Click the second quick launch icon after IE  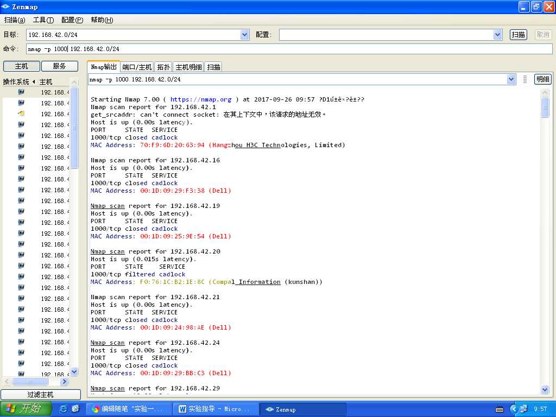click(x=76, y=409)
